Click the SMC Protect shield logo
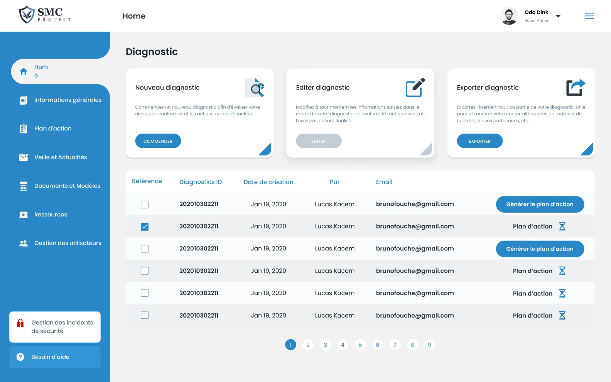Screen dimensions: 611x382 pos(27,15)
